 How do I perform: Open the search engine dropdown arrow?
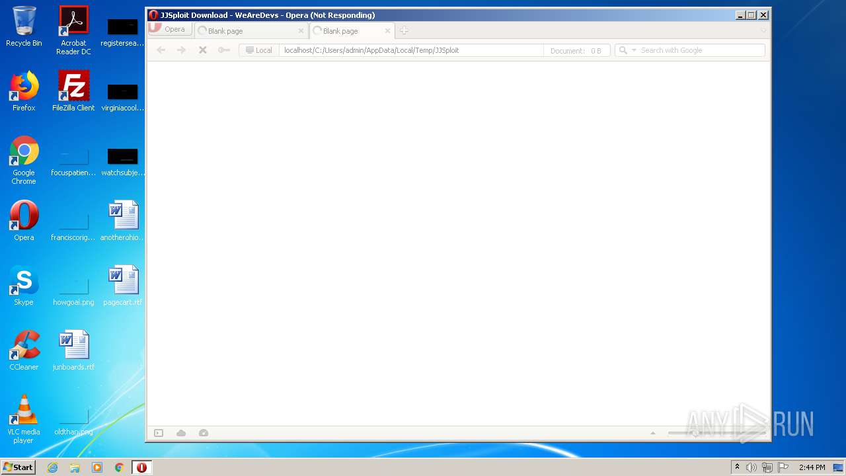[x=634, y=50]
